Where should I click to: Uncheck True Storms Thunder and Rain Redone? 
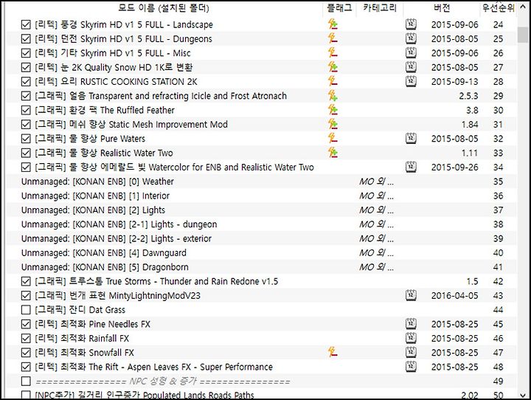[x=26, y=281]
